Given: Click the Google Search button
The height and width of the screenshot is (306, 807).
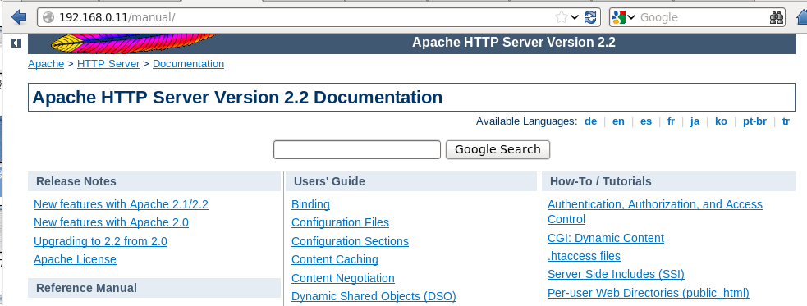Looking at the screenshot, I should coord(497,149).
